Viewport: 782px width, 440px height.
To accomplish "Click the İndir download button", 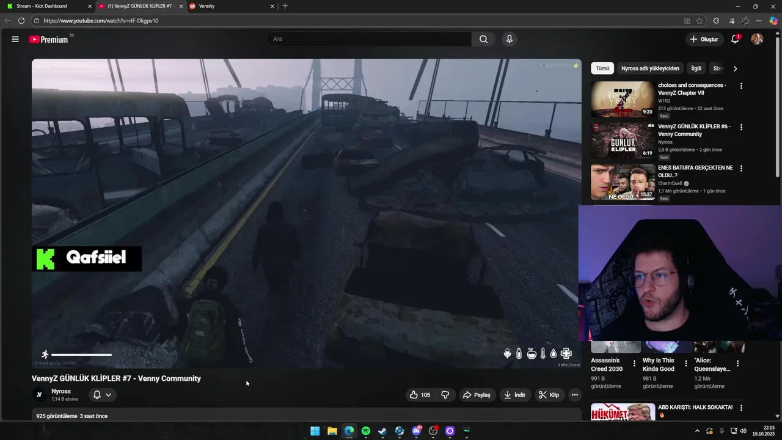I will (514, 395).
